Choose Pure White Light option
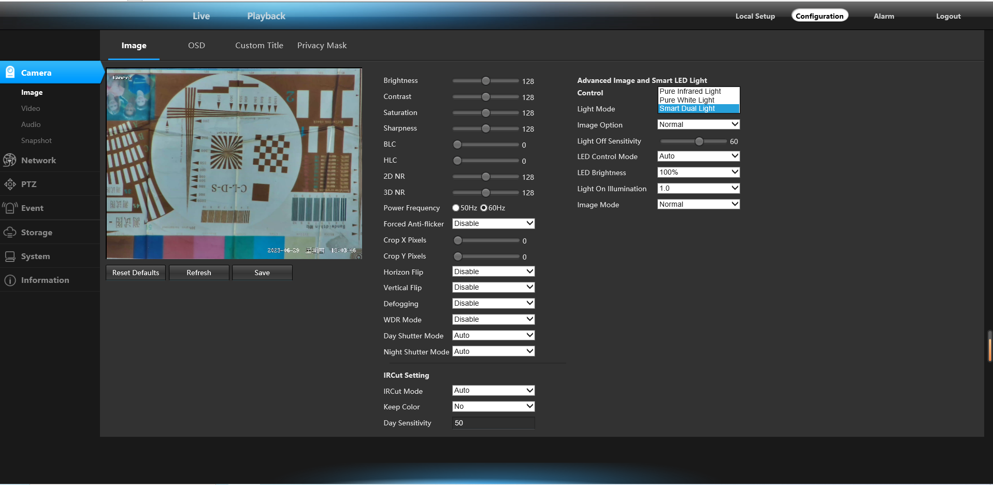The image size is (993, 485). pos(687,100)
